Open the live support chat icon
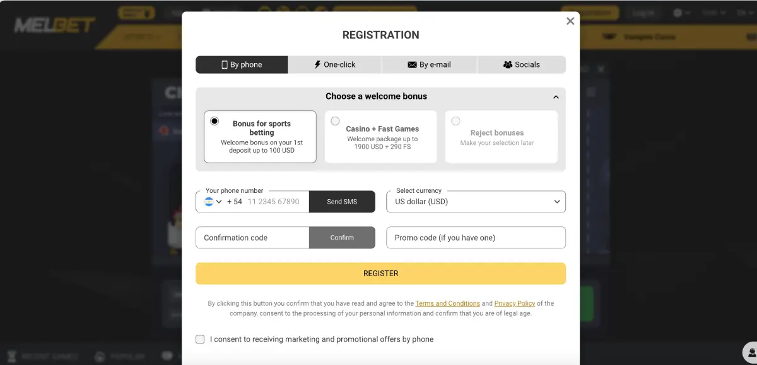757x365 pixels. (x=751, y=352)
